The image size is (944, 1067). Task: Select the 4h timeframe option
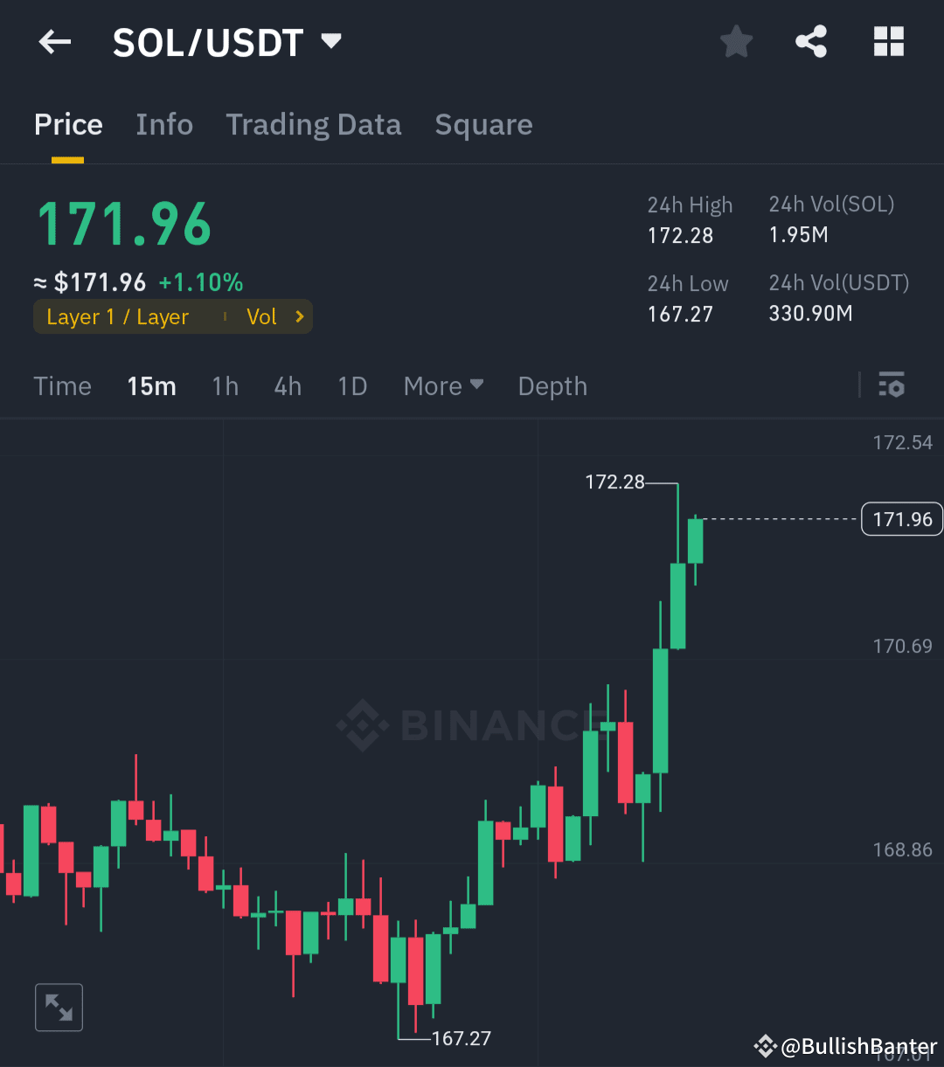click(288, 385)
